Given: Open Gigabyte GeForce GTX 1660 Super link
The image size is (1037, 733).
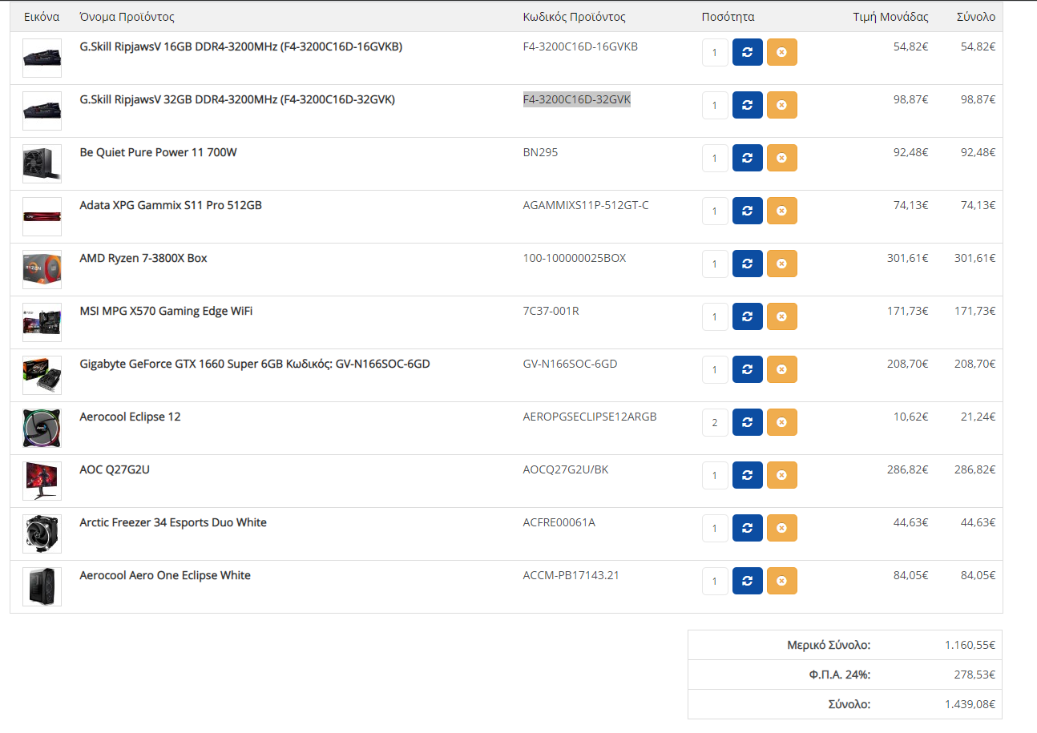Looking at the screenshot, I should tap(255, 364).
